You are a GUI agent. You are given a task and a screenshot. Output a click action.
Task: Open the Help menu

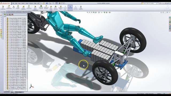click(35, 3)
